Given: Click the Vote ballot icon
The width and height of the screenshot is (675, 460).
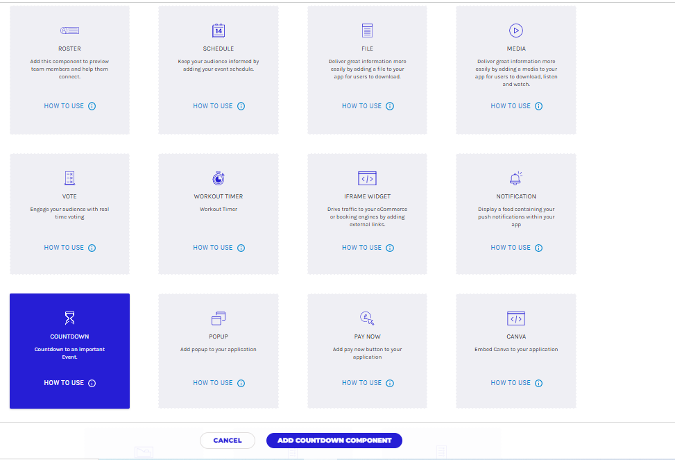Looking at the screenshot, I should 69,178.
